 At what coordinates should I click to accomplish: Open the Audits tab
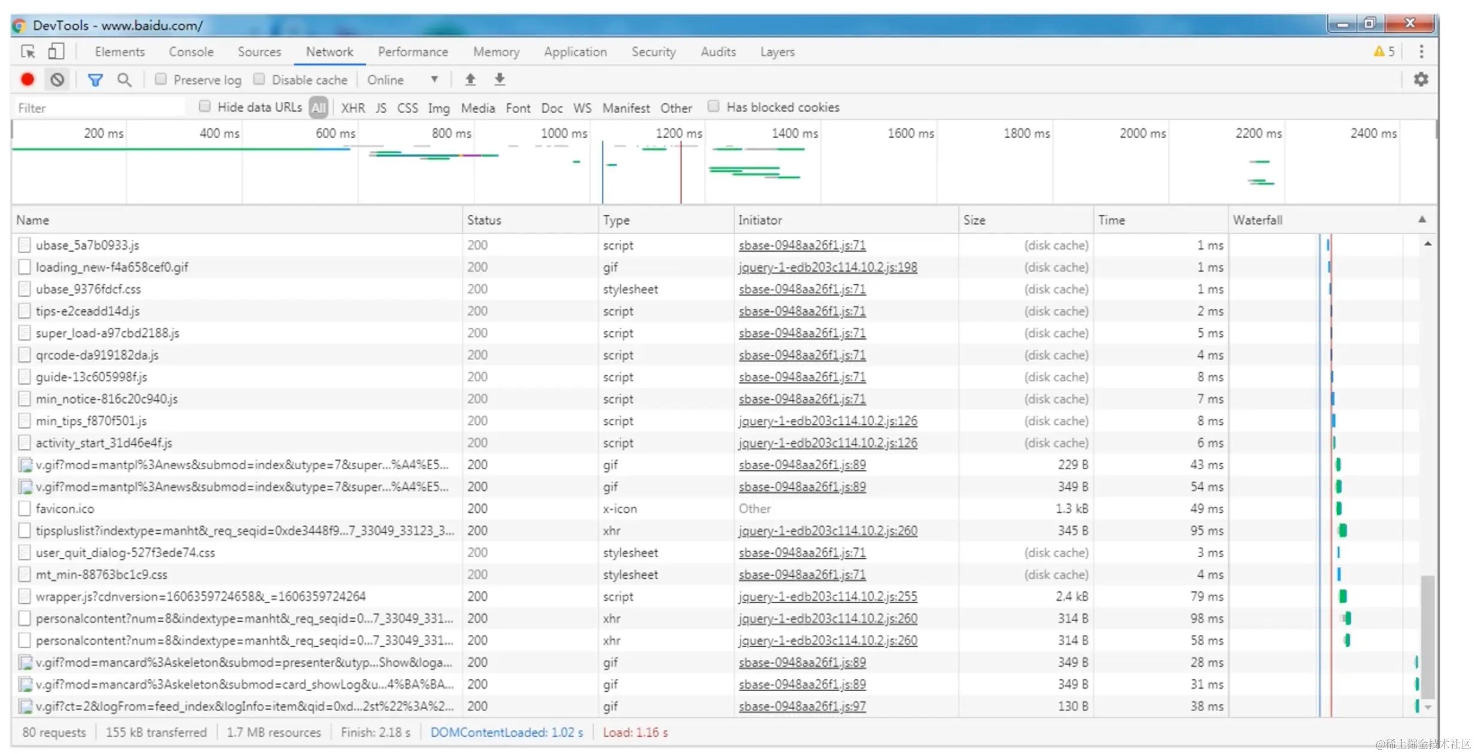[718, 52]
